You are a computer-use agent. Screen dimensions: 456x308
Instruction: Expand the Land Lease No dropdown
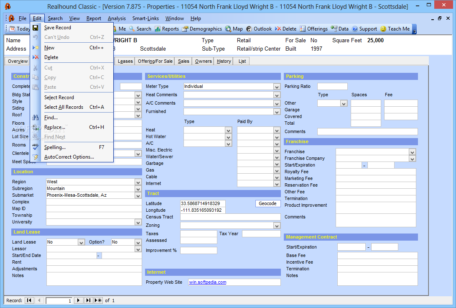click(x=81, y=242)
